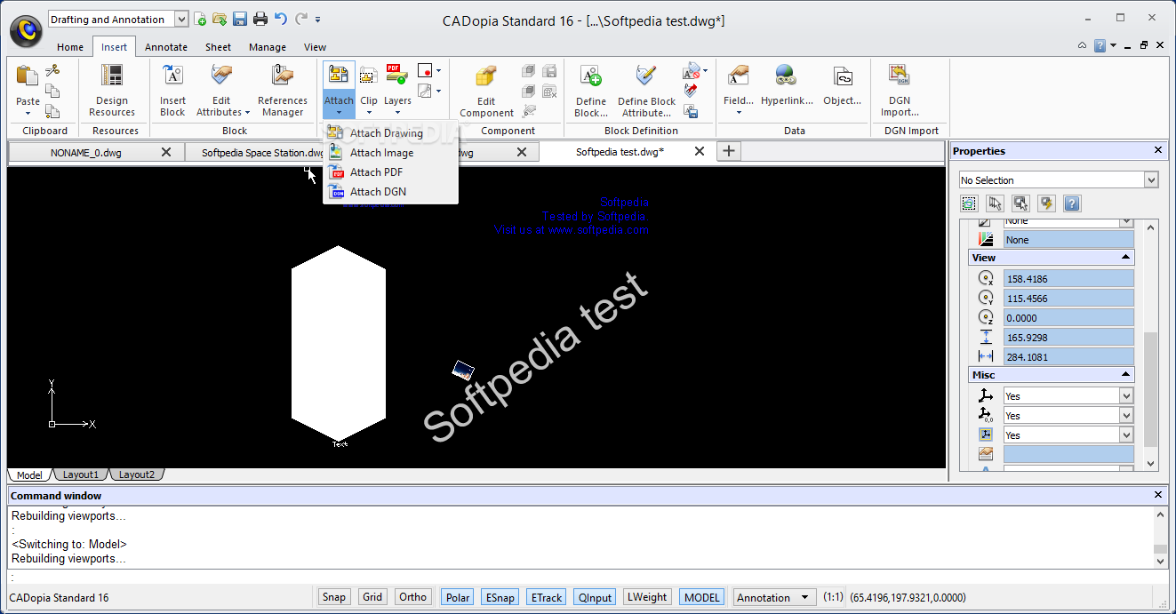
Task: Toggle MODEL space button
Action: 702,597
